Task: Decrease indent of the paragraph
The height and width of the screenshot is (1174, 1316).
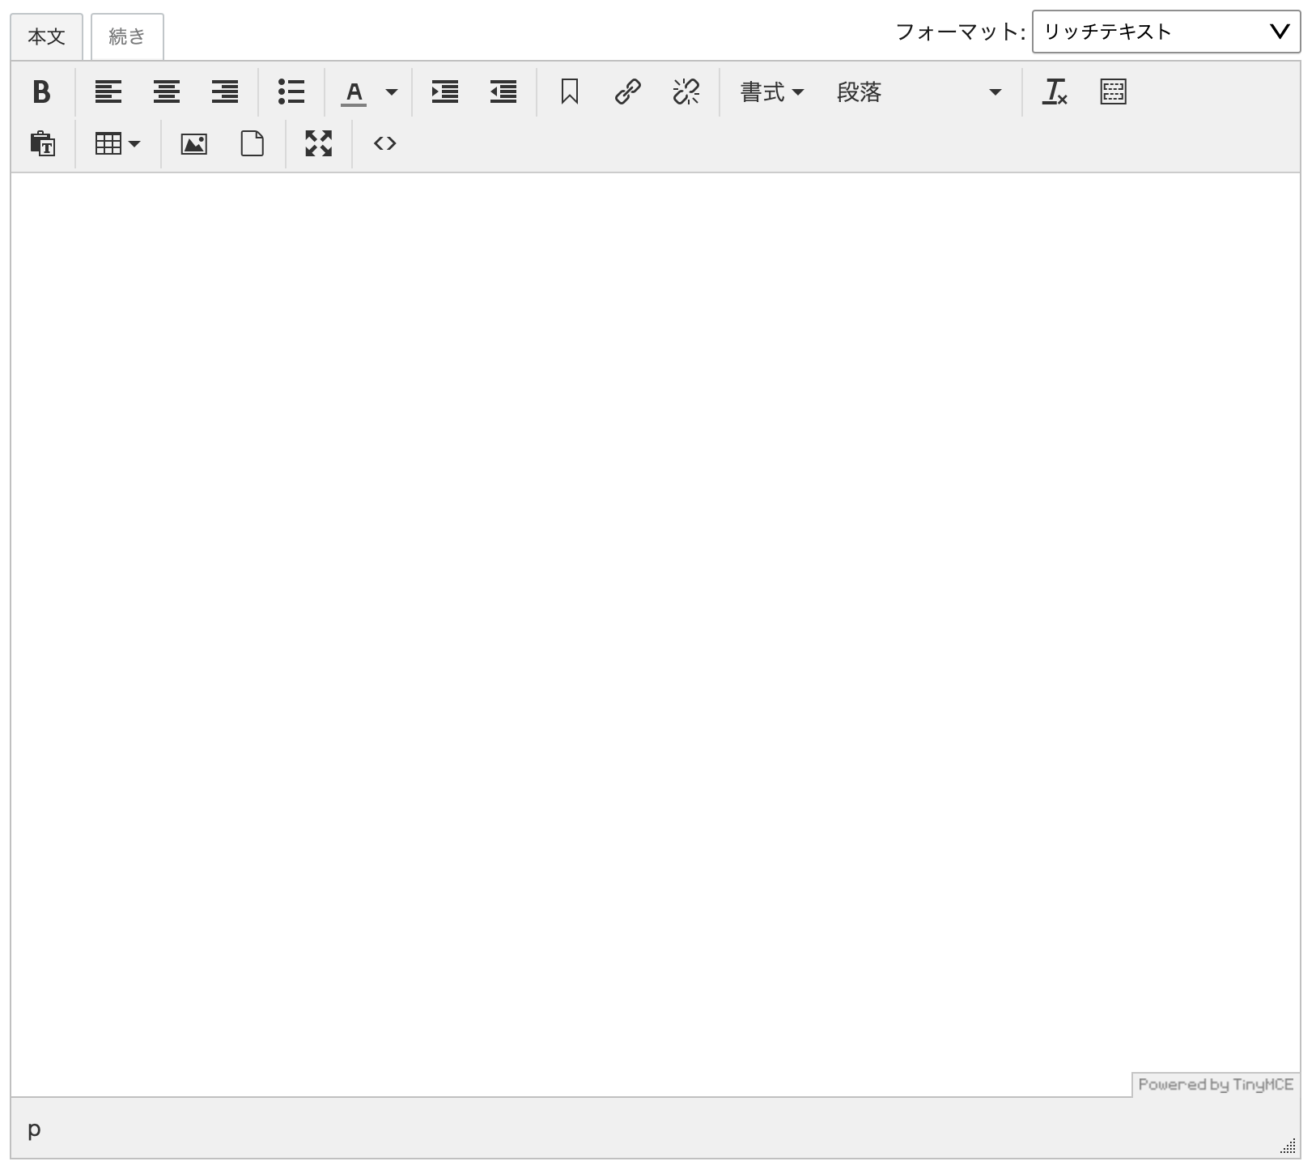Action: (503, 92)
